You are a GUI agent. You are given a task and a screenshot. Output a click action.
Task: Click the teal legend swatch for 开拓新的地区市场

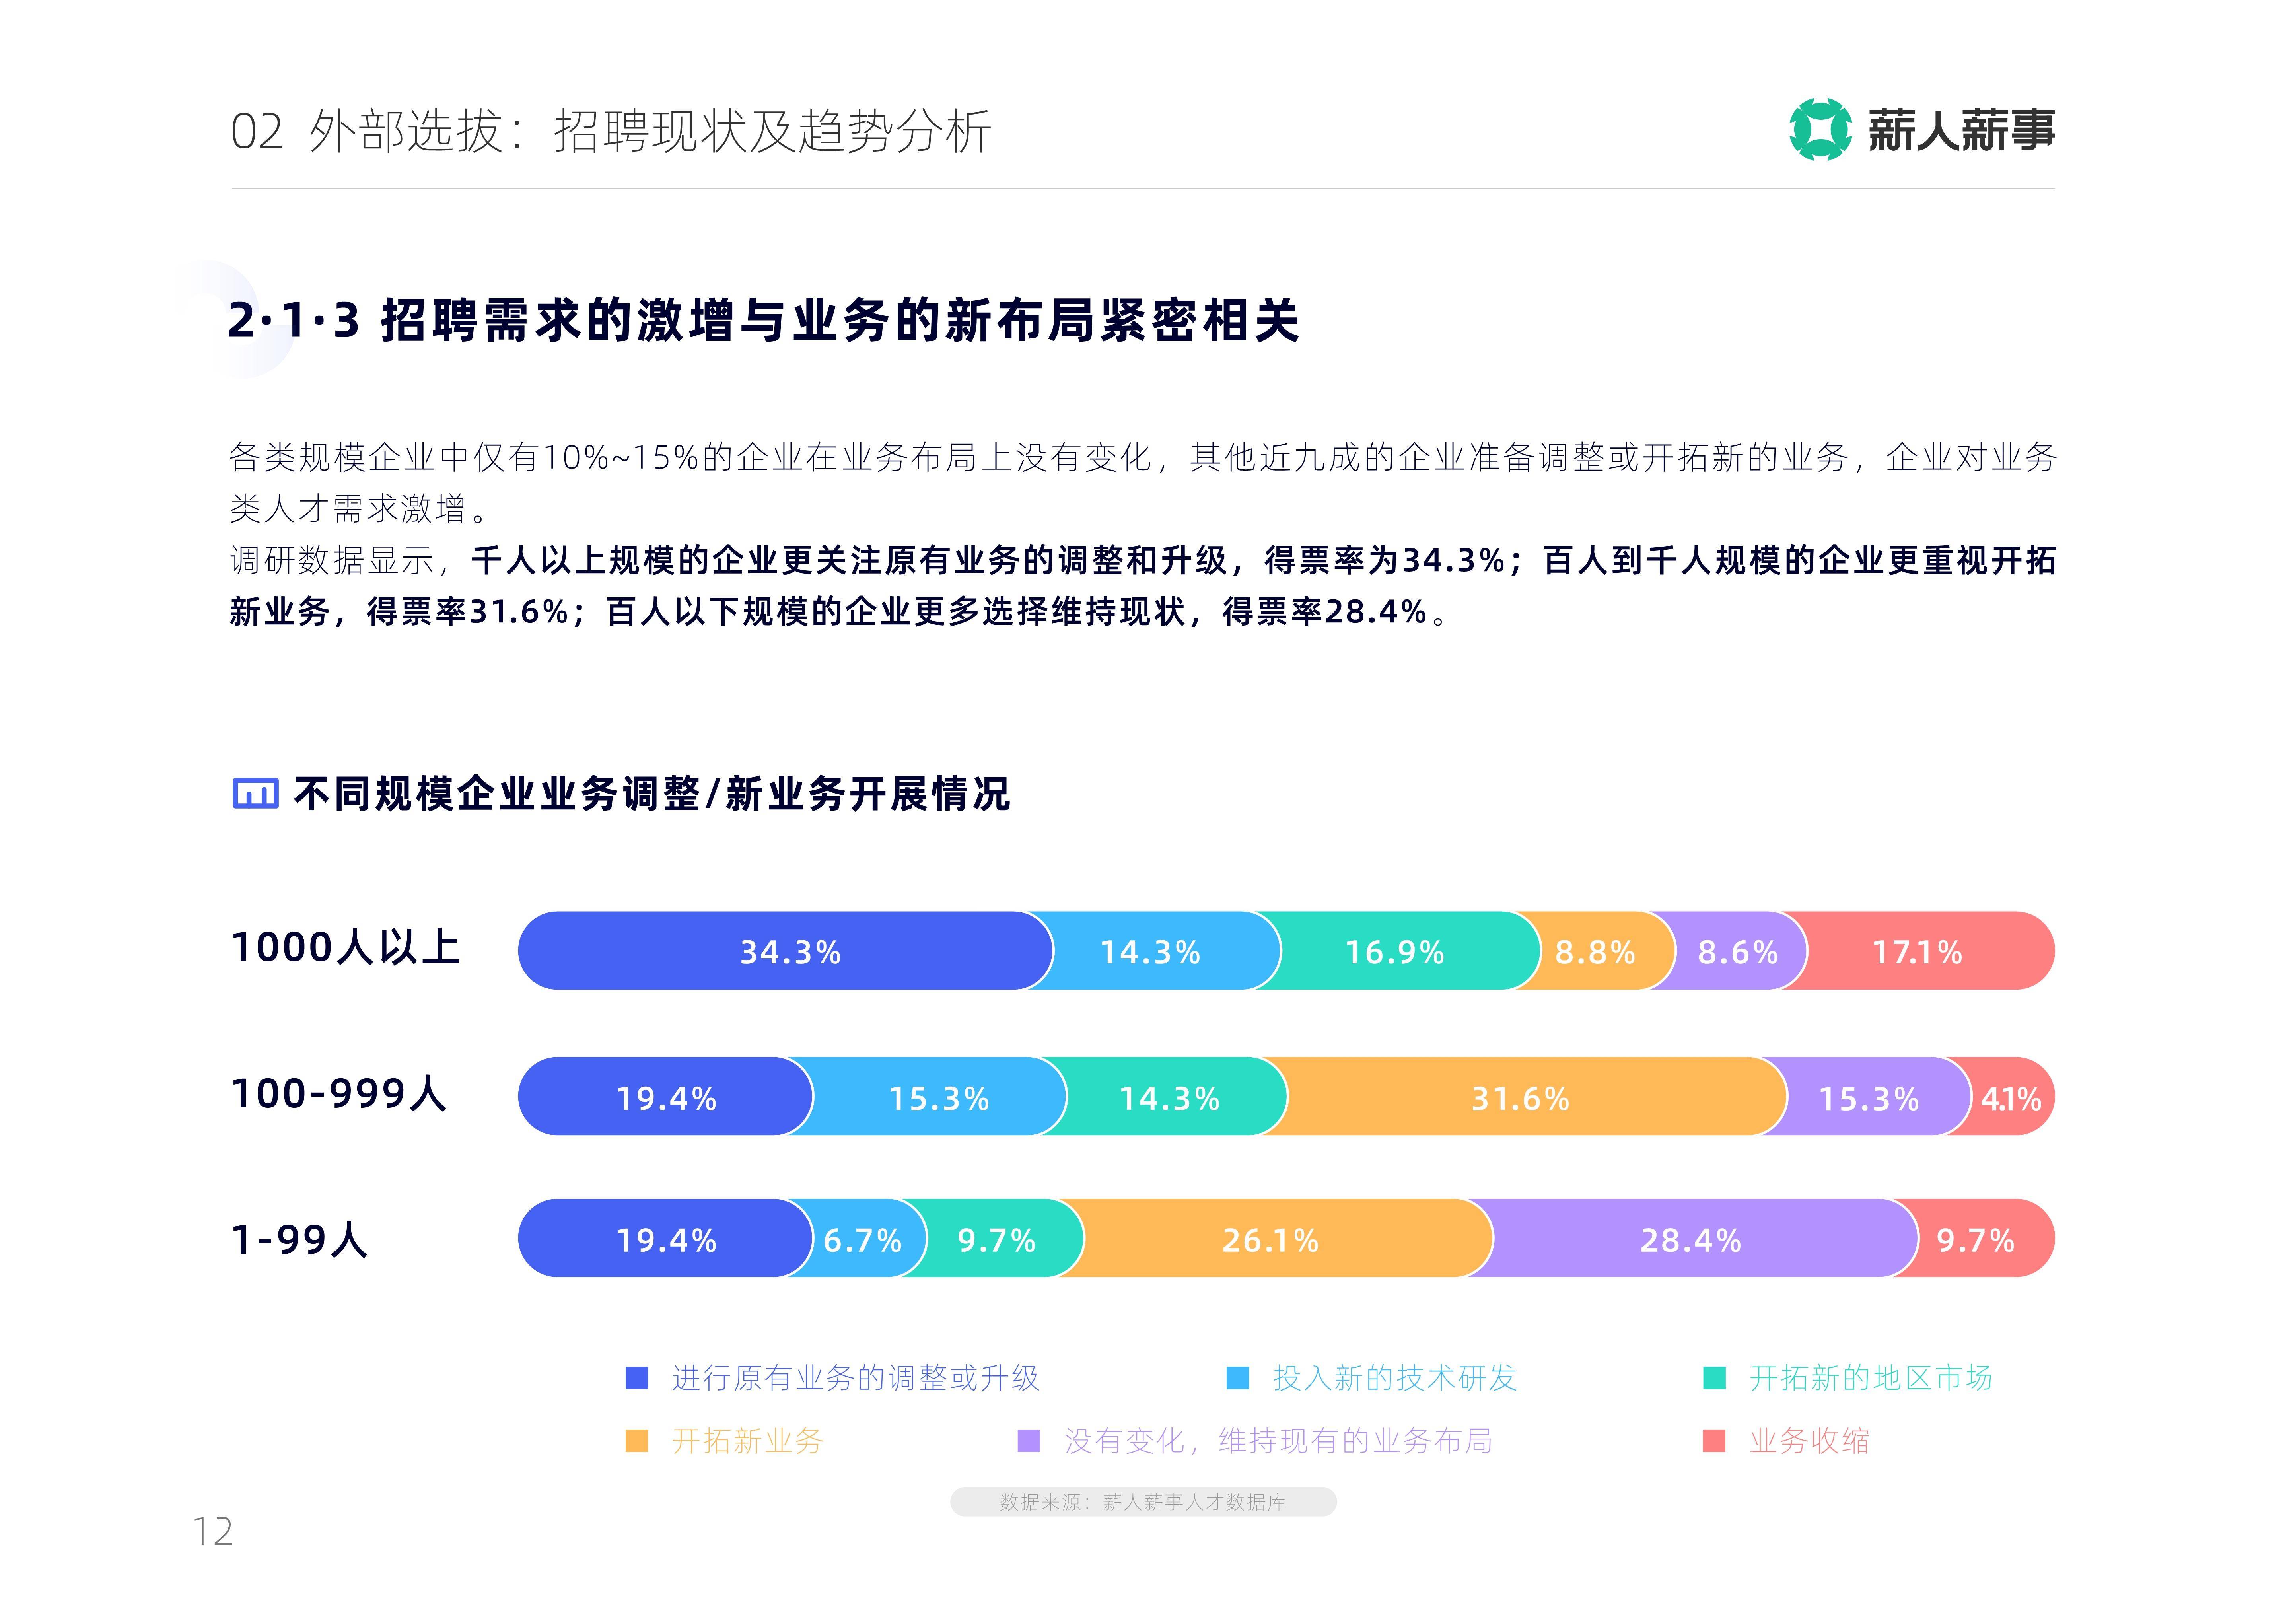click(1714, 1378)
